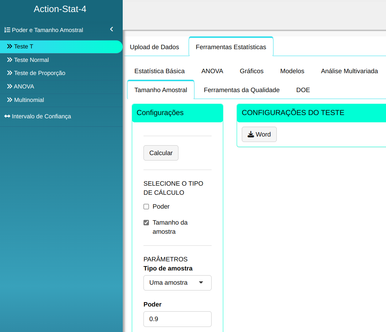Open the Análise Multivariada tab
386x332 pixels.
pos(349,71)
